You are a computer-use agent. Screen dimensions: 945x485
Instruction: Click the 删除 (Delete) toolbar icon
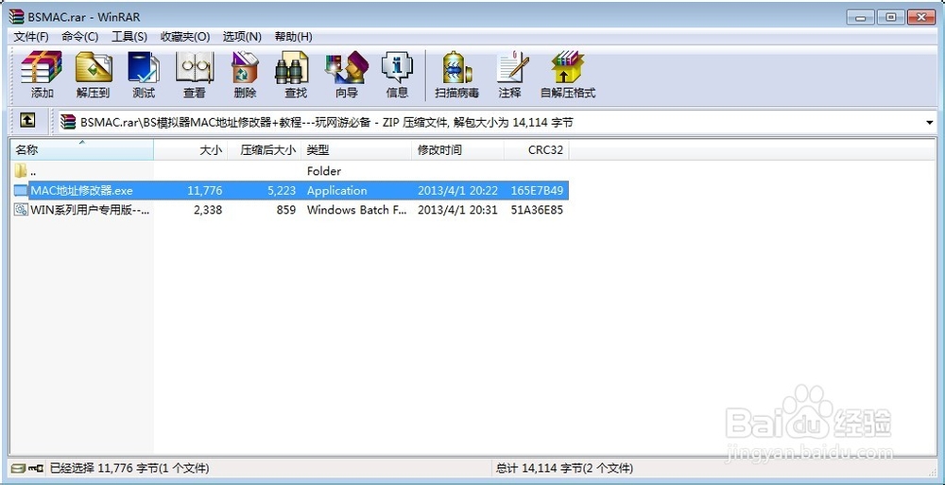pos(245,67)
